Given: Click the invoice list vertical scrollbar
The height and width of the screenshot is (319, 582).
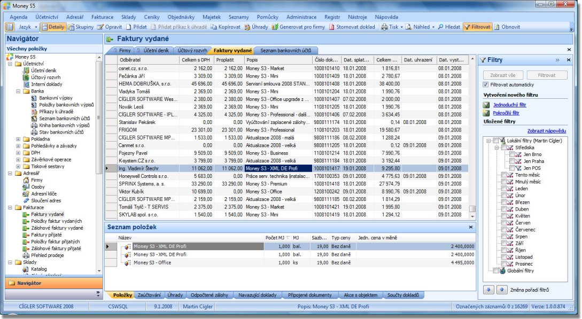Looking at the screenshot, I should [x=472, y=137].
